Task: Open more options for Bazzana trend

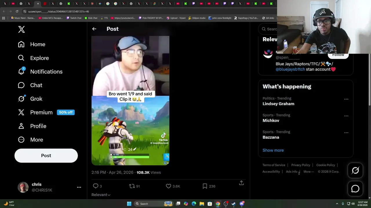Action: 346,133
